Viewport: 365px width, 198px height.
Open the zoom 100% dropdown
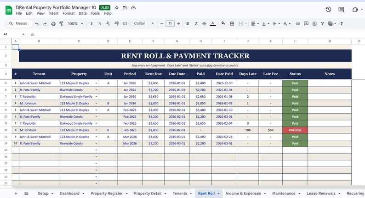coord(75,24)
